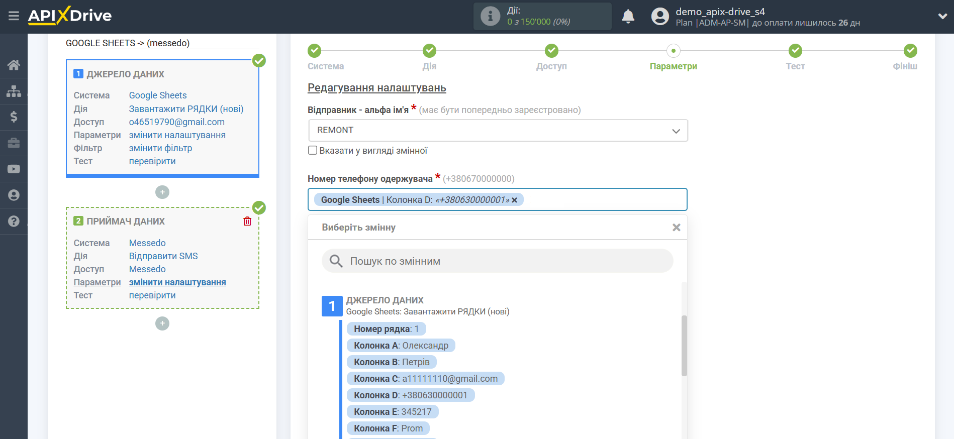This screenshot has height=439, width=954.
Task: Click source змінити налаштування link
Action: pos(177,135)
